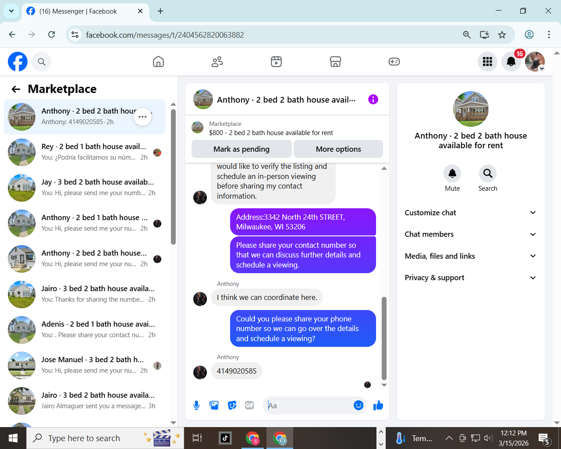Choose a sticker icon

(232, 406)
